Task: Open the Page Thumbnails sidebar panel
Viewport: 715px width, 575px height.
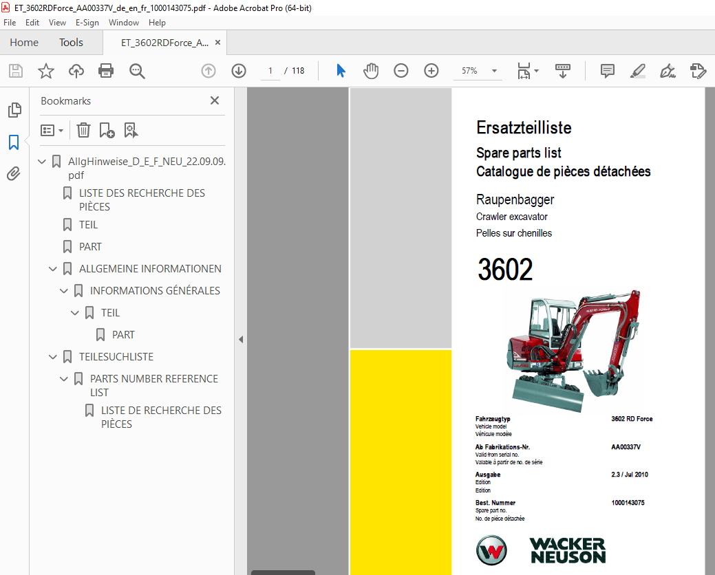Action: click(14, 110)
